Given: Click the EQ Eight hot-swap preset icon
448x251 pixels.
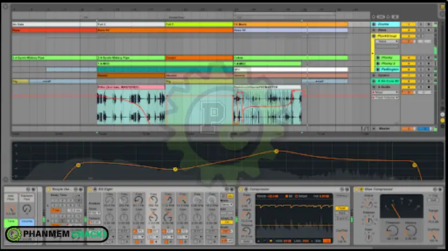Looking at the screenshot, I should coord(227,189).
